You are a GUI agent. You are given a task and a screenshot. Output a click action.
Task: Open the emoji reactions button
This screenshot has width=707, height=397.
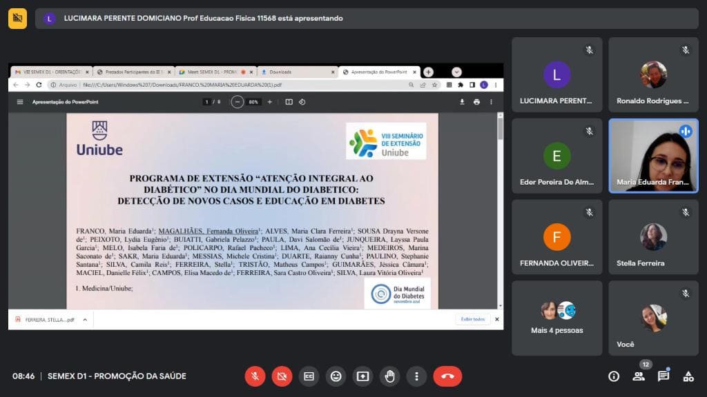tap(336, 376)
